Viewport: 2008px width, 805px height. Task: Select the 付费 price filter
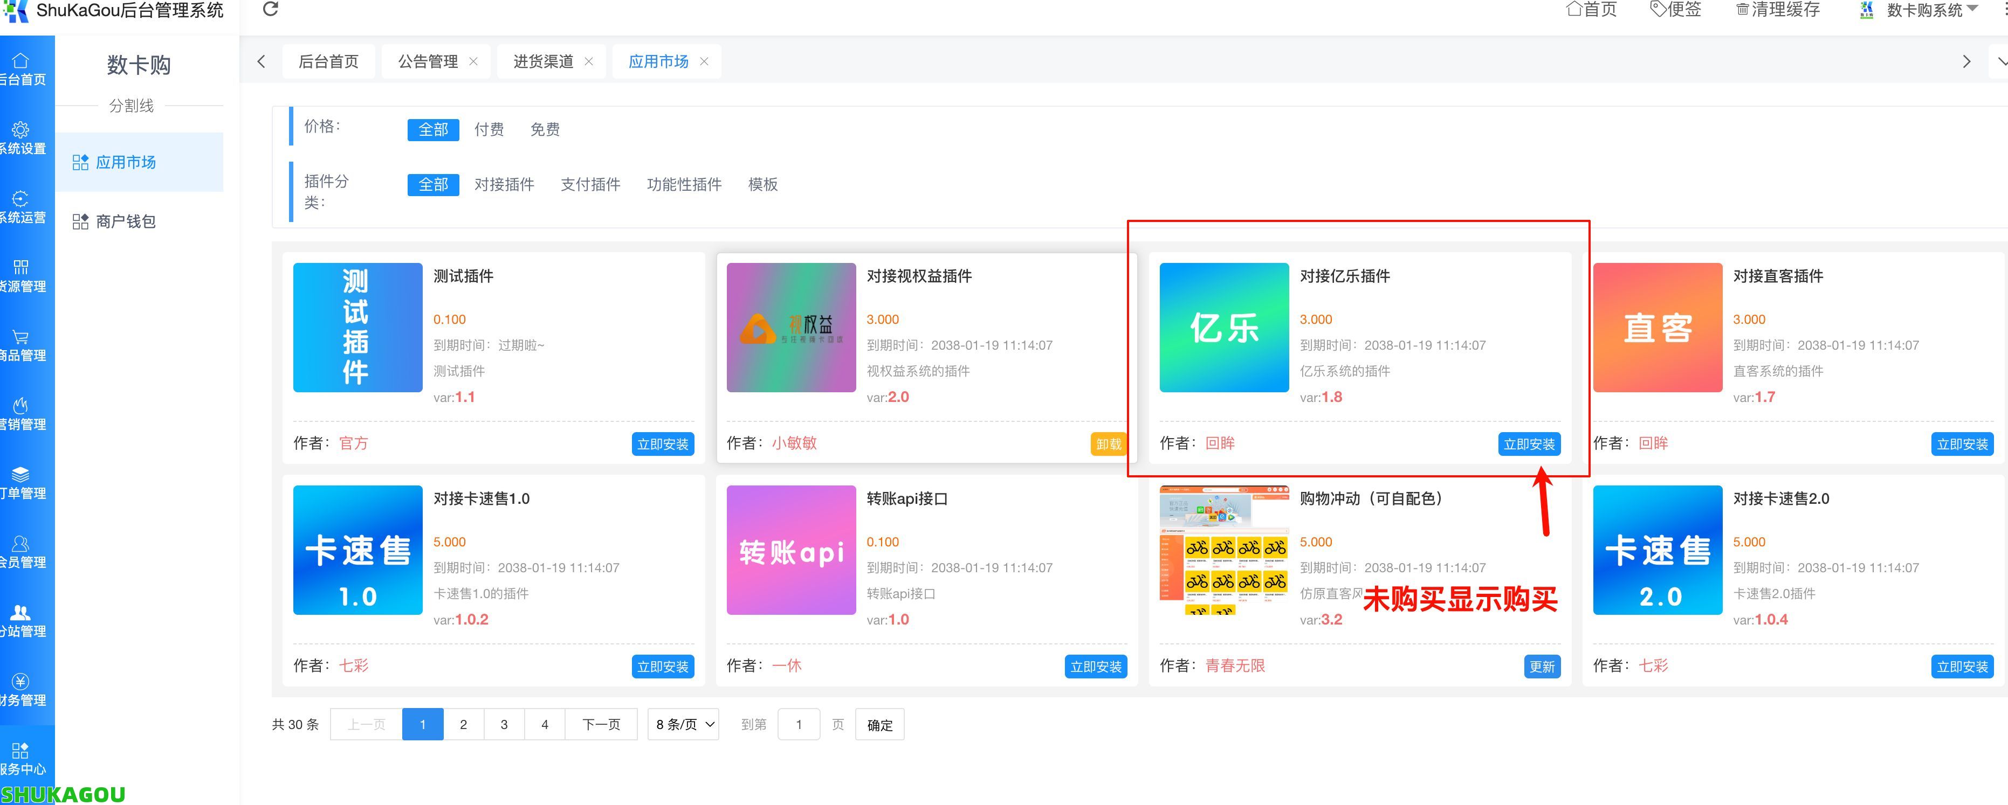pyautogui.click(x=489, y=129)
